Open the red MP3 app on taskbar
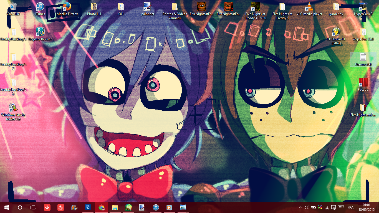The image size is (379, 213). click(60, 207)
